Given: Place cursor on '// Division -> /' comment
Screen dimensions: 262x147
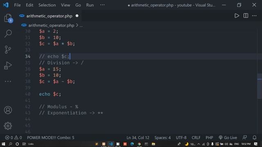Looking at the screenshot, I should 61,62.
